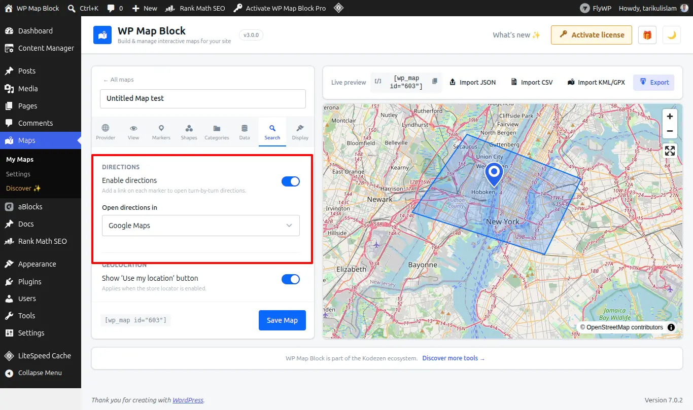
Task: Open Appearance in the sidebar
Action: 41,264
